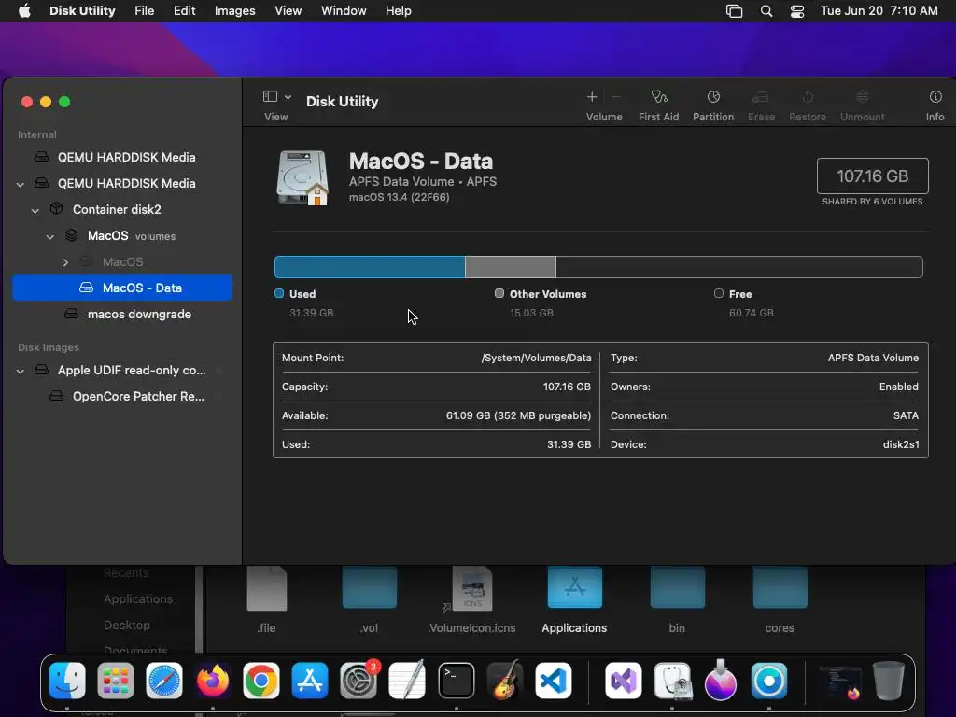
Task: Launch Safari from the Dock
Action: click(164, 681)
